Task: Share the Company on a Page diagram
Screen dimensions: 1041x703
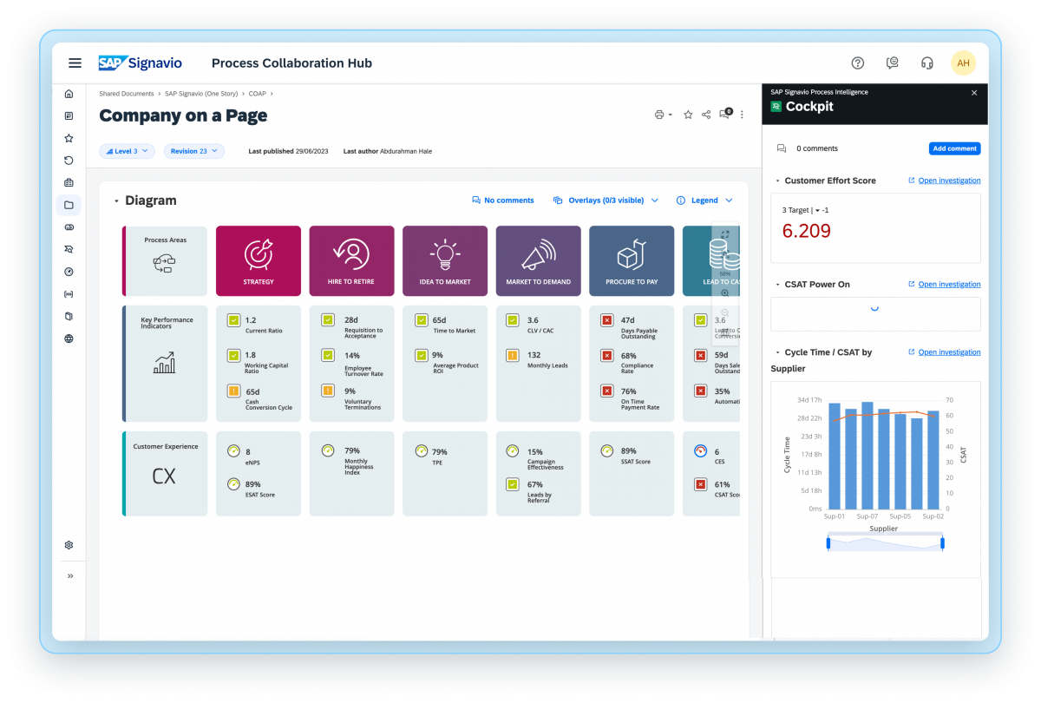Action: 704,114
